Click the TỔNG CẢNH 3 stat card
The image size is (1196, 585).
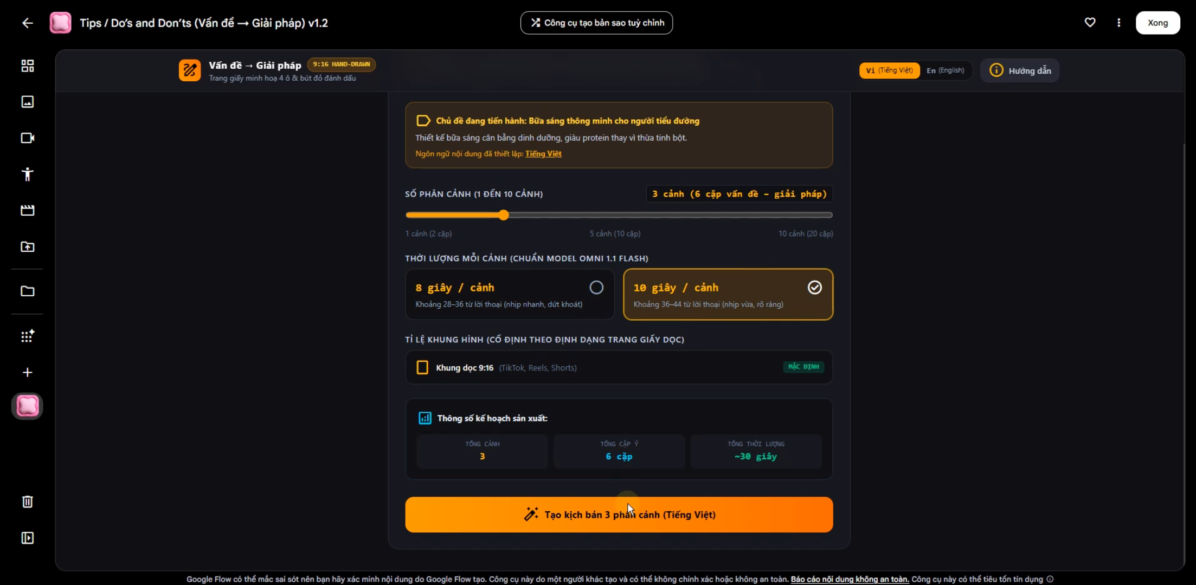point(482,451)
